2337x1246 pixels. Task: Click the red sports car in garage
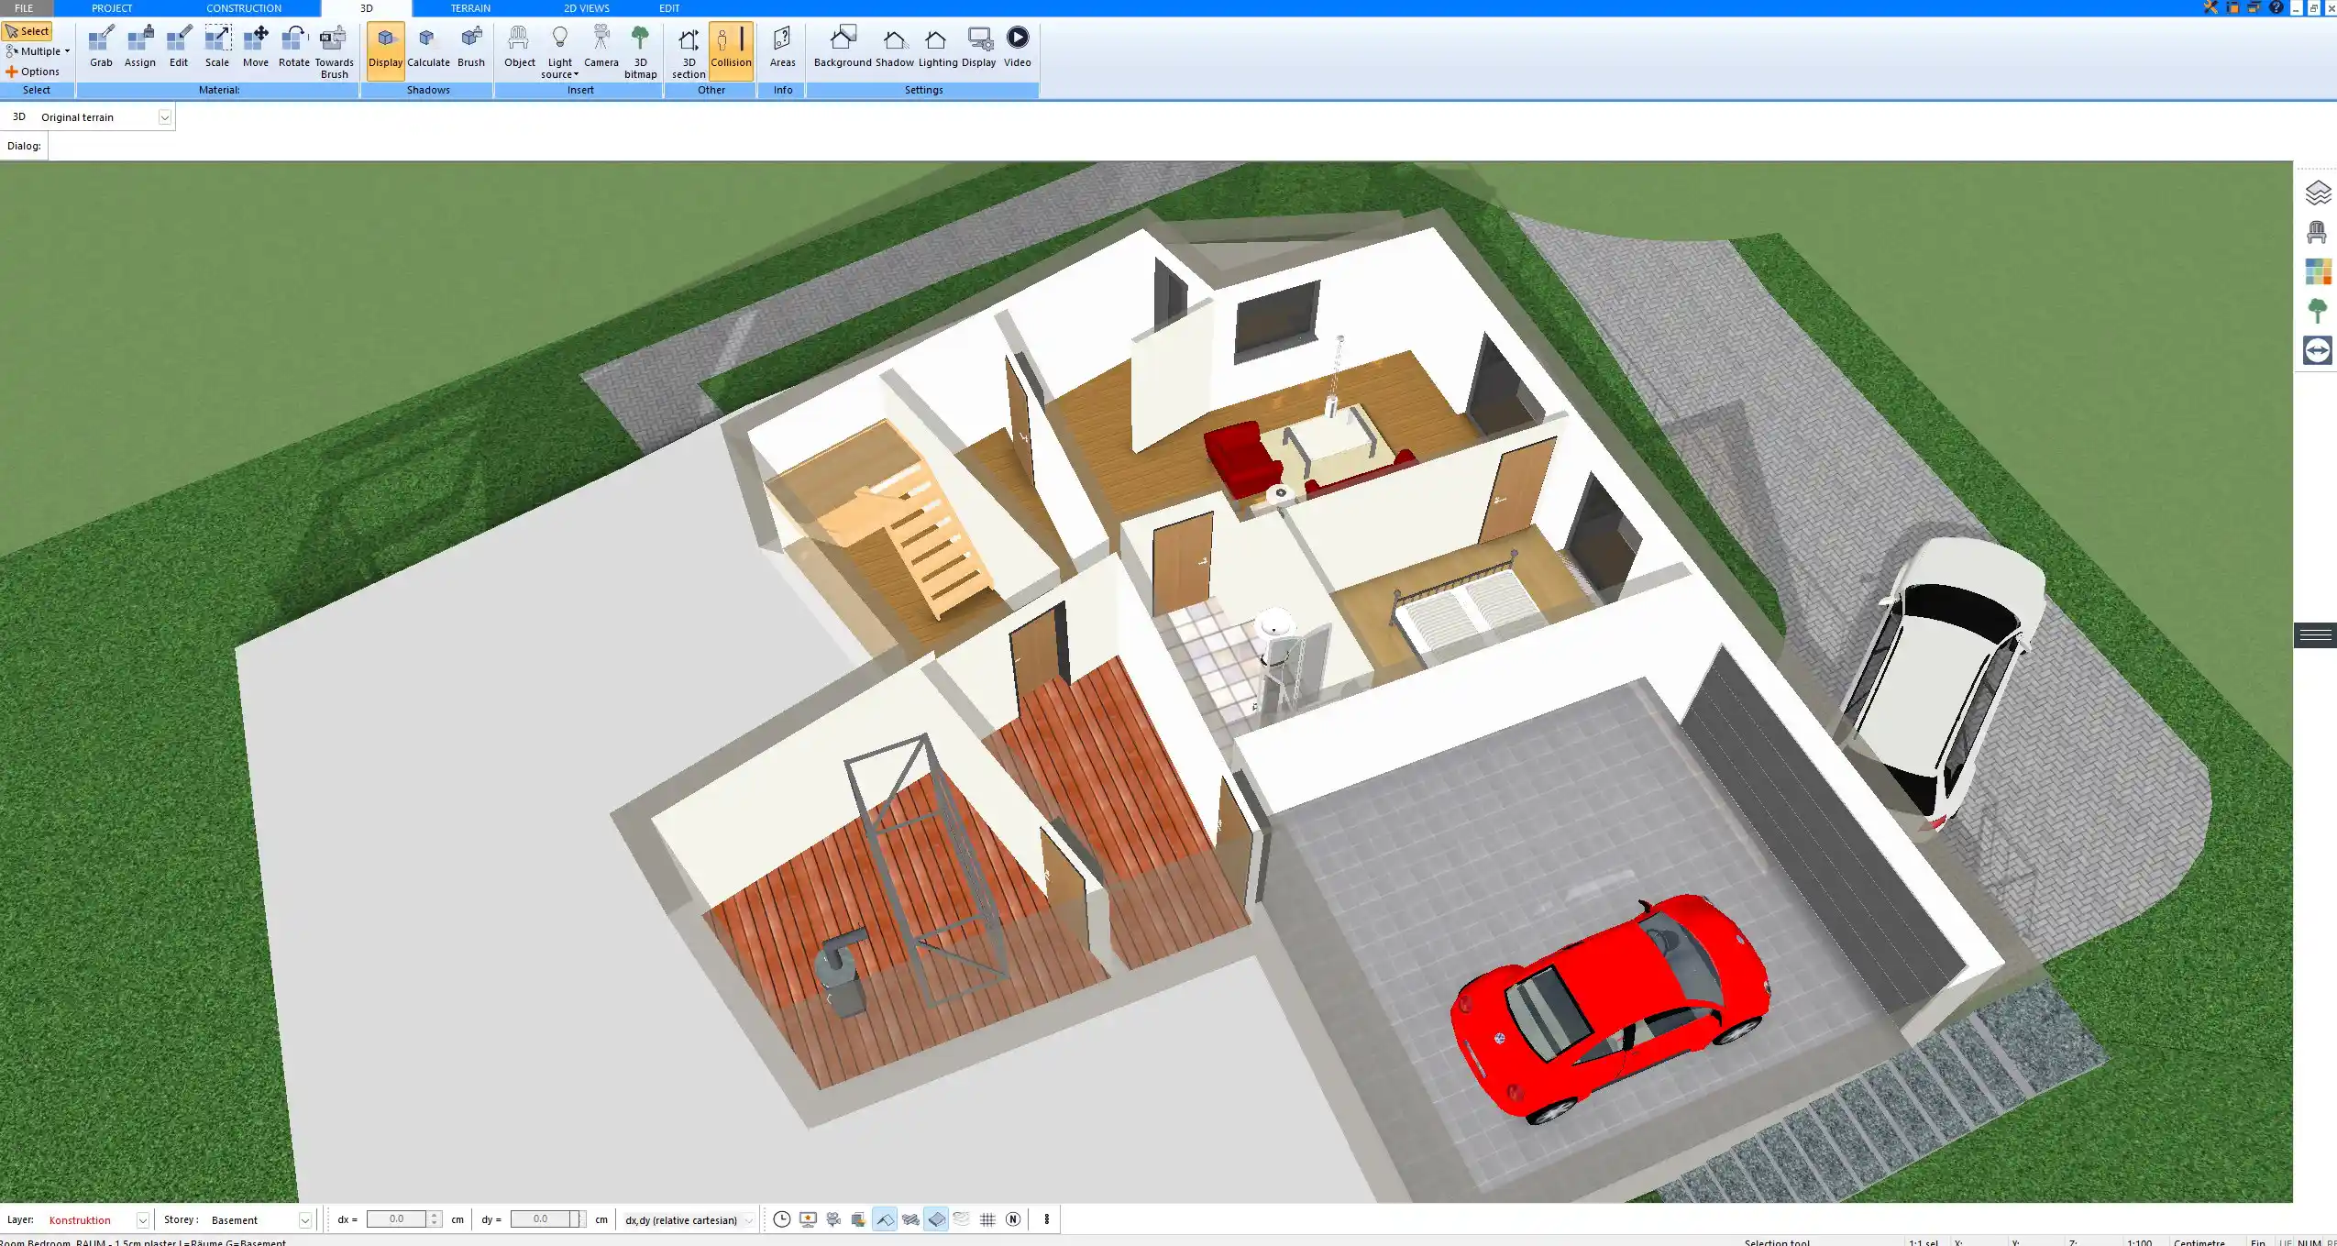point(1609,1009)
